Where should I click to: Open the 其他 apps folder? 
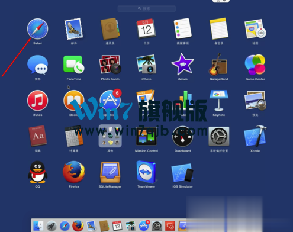(110, 136)
